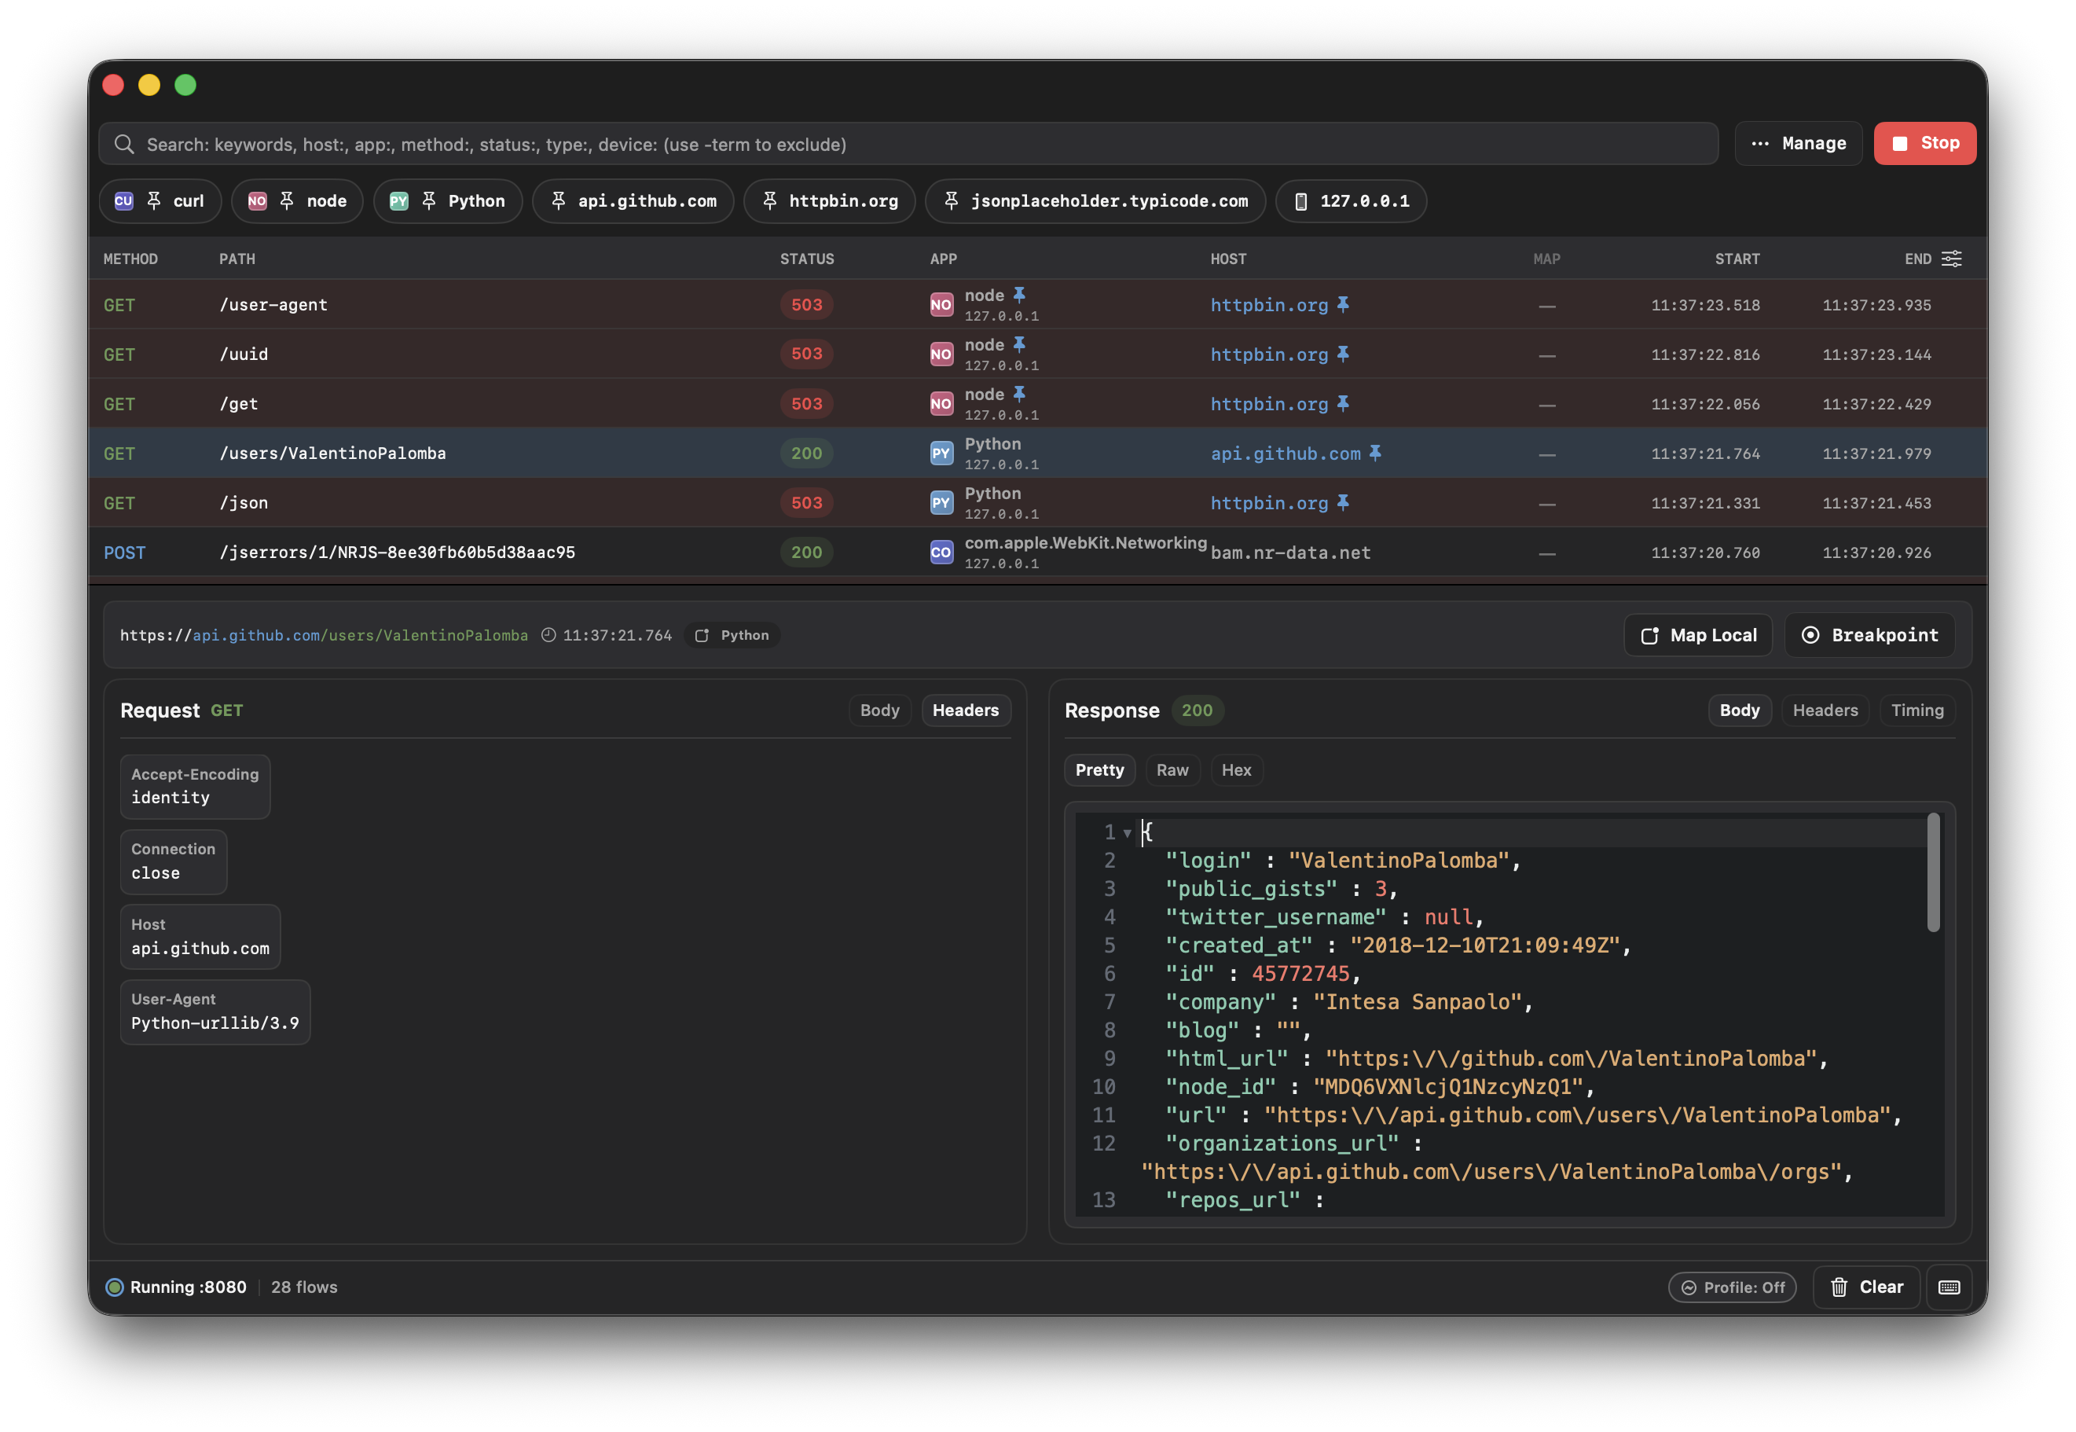Collapse the JSON root fold arrow at line 1
Screen dimensions: 2076x1432
(x=1128, y=834)
